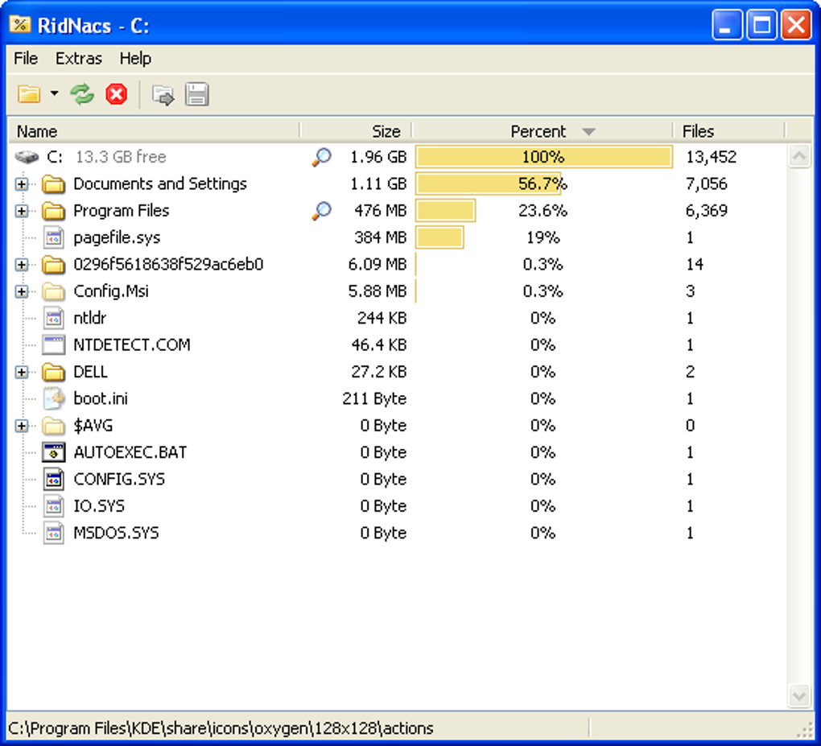Viewport: 821px width, 746px height.
Task: Click the Program Files folder icon
Action: pos(53,211)
